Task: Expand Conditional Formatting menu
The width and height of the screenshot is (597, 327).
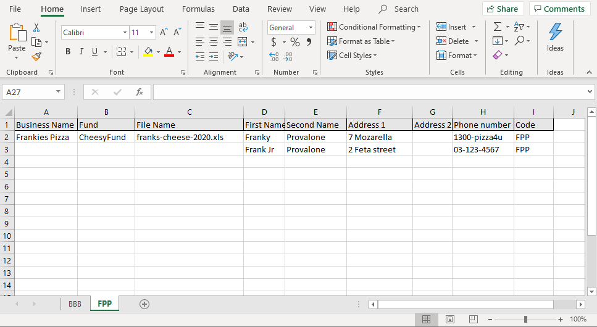Action: click(419, 27)
